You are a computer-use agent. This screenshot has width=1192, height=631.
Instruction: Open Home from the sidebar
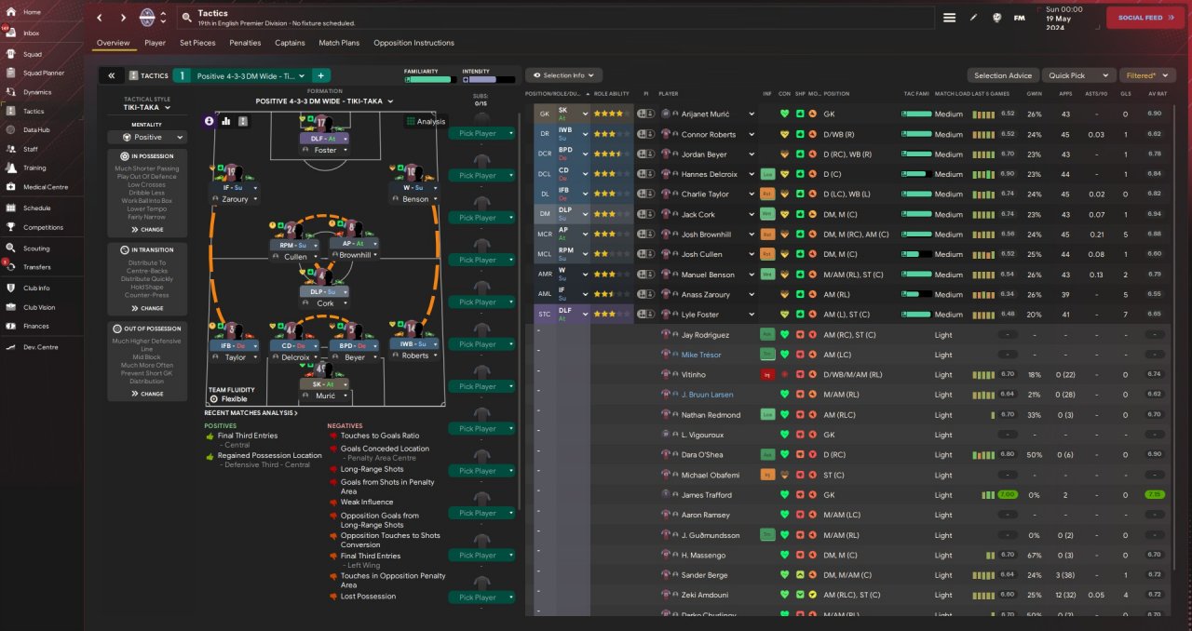coord(32,12)
